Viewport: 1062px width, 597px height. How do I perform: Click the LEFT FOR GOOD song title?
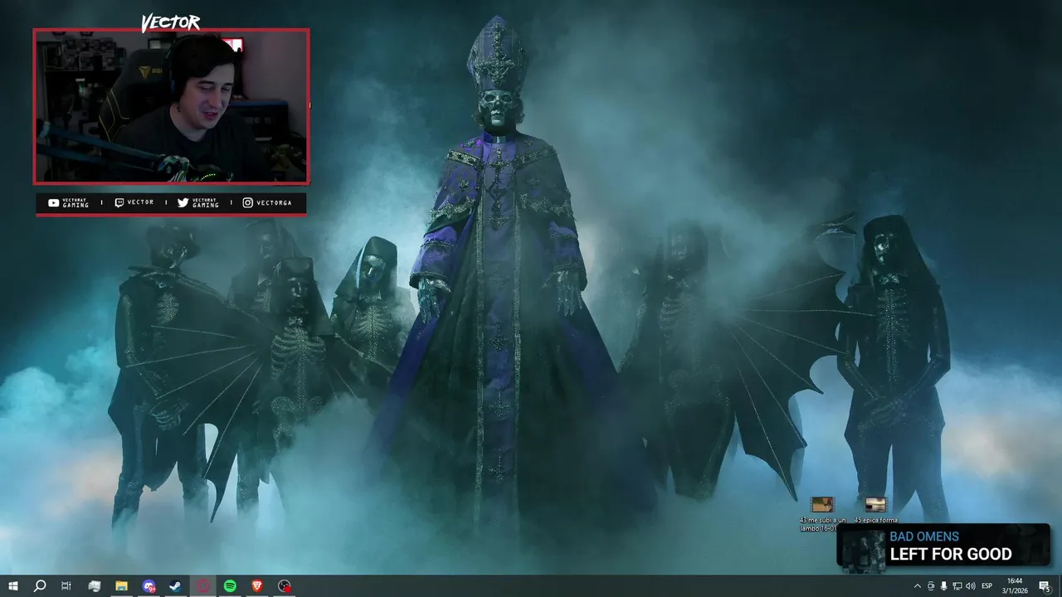tap(951, 554)
